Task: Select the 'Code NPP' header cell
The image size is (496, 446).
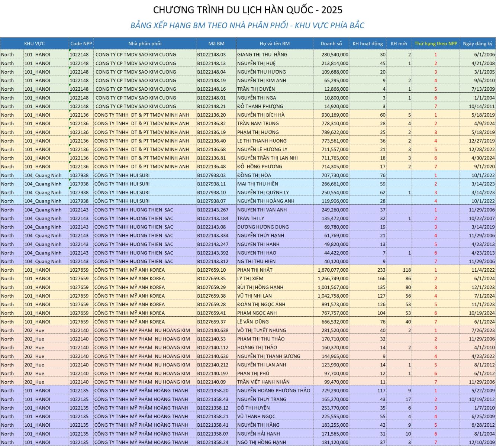Action: coord(81,43)
